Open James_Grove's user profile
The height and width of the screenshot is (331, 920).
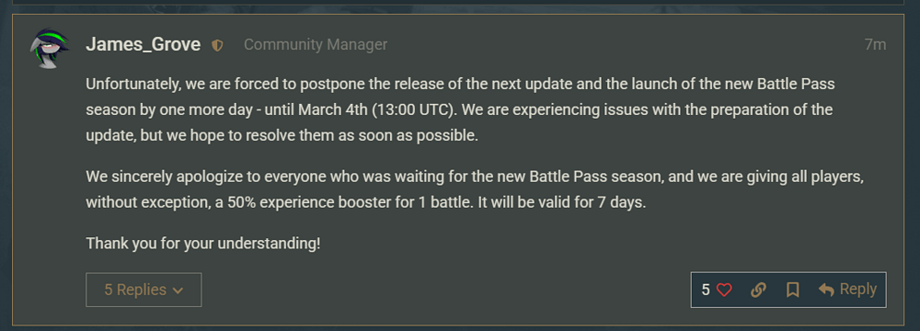coord(144,45)
